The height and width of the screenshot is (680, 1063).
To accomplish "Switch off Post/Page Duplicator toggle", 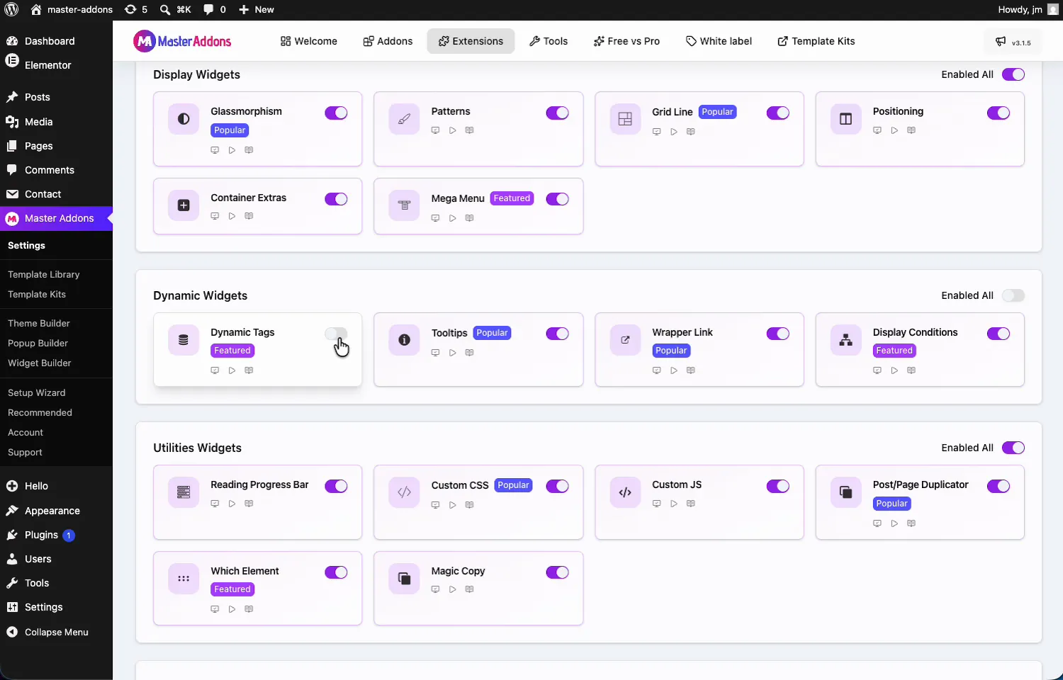I will coord(999,486).
